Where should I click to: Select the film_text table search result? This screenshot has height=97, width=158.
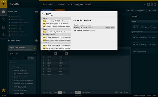tap(56, 21)
